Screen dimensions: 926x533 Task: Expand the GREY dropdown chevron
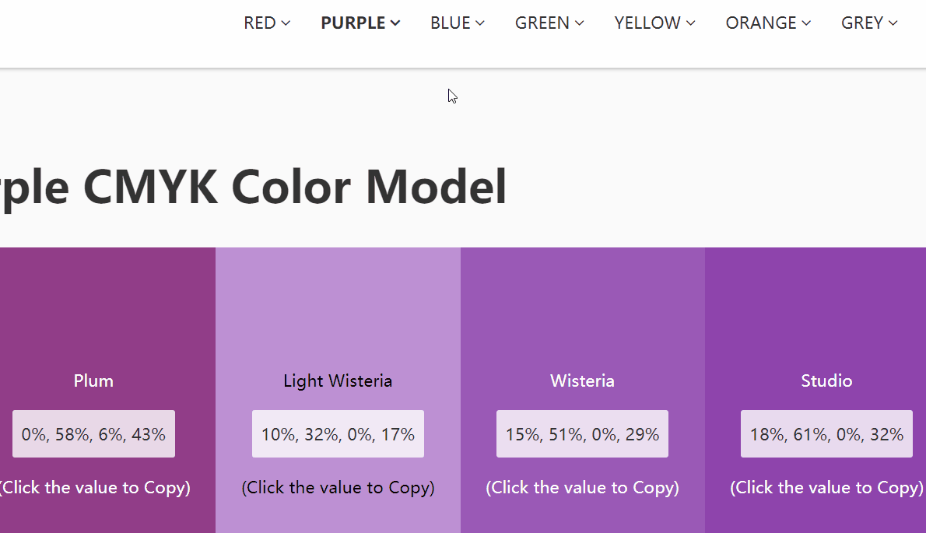[x=893, y=23]
